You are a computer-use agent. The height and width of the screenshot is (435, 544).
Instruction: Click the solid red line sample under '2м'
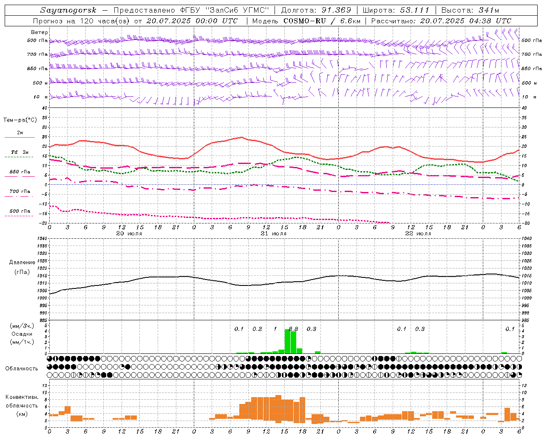tap(20, 137)
